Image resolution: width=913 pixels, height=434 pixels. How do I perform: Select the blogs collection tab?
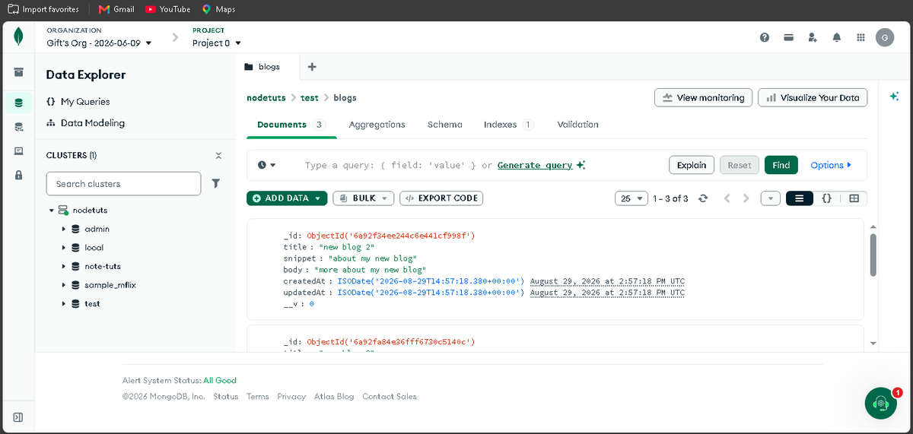pos(266,66)
